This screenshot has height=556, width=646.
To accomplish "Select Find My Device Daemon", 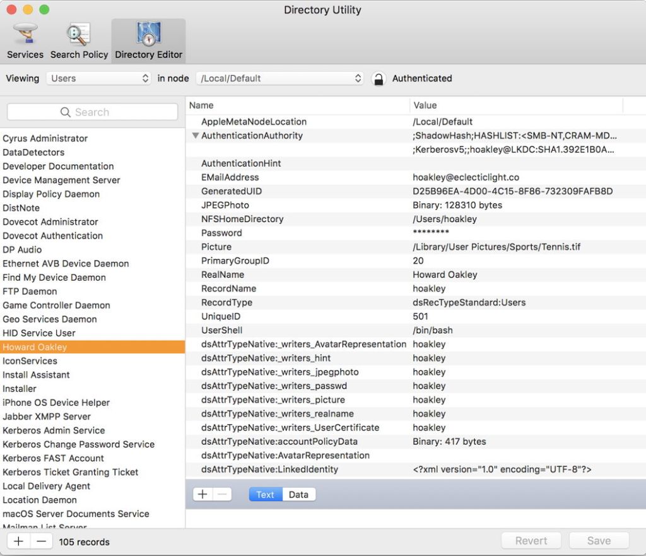I will point(92,278).
